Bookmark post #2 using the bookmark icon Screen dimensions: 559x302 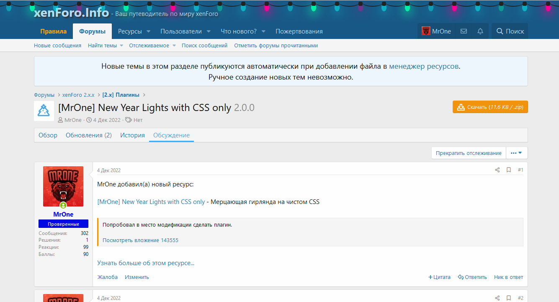coord(509,298)
